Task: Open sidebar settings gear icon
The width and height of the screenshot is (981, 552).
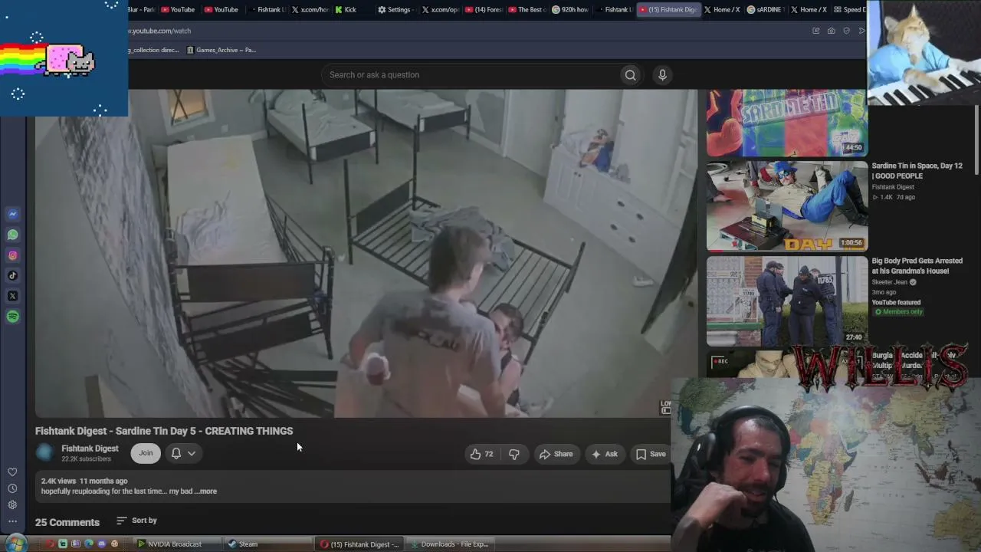Action: pyautogui.click(x=12, y=504)
